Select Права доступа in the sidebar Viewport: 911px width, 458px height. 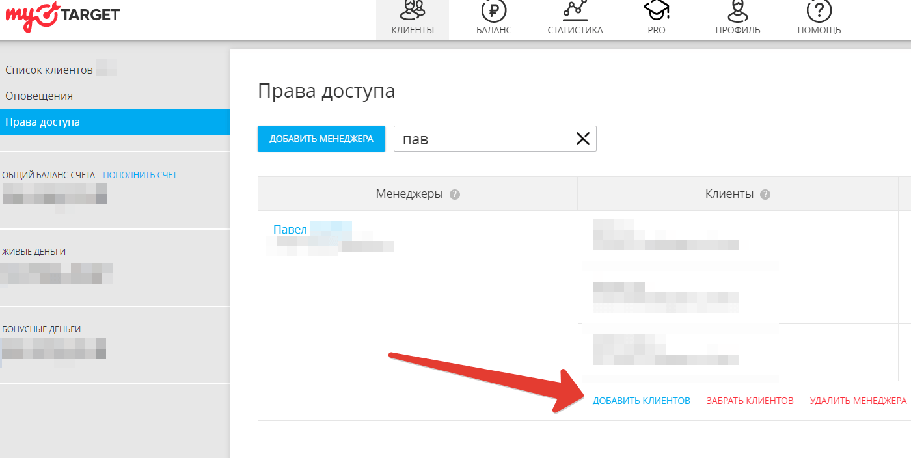click(x=115, y=122)
